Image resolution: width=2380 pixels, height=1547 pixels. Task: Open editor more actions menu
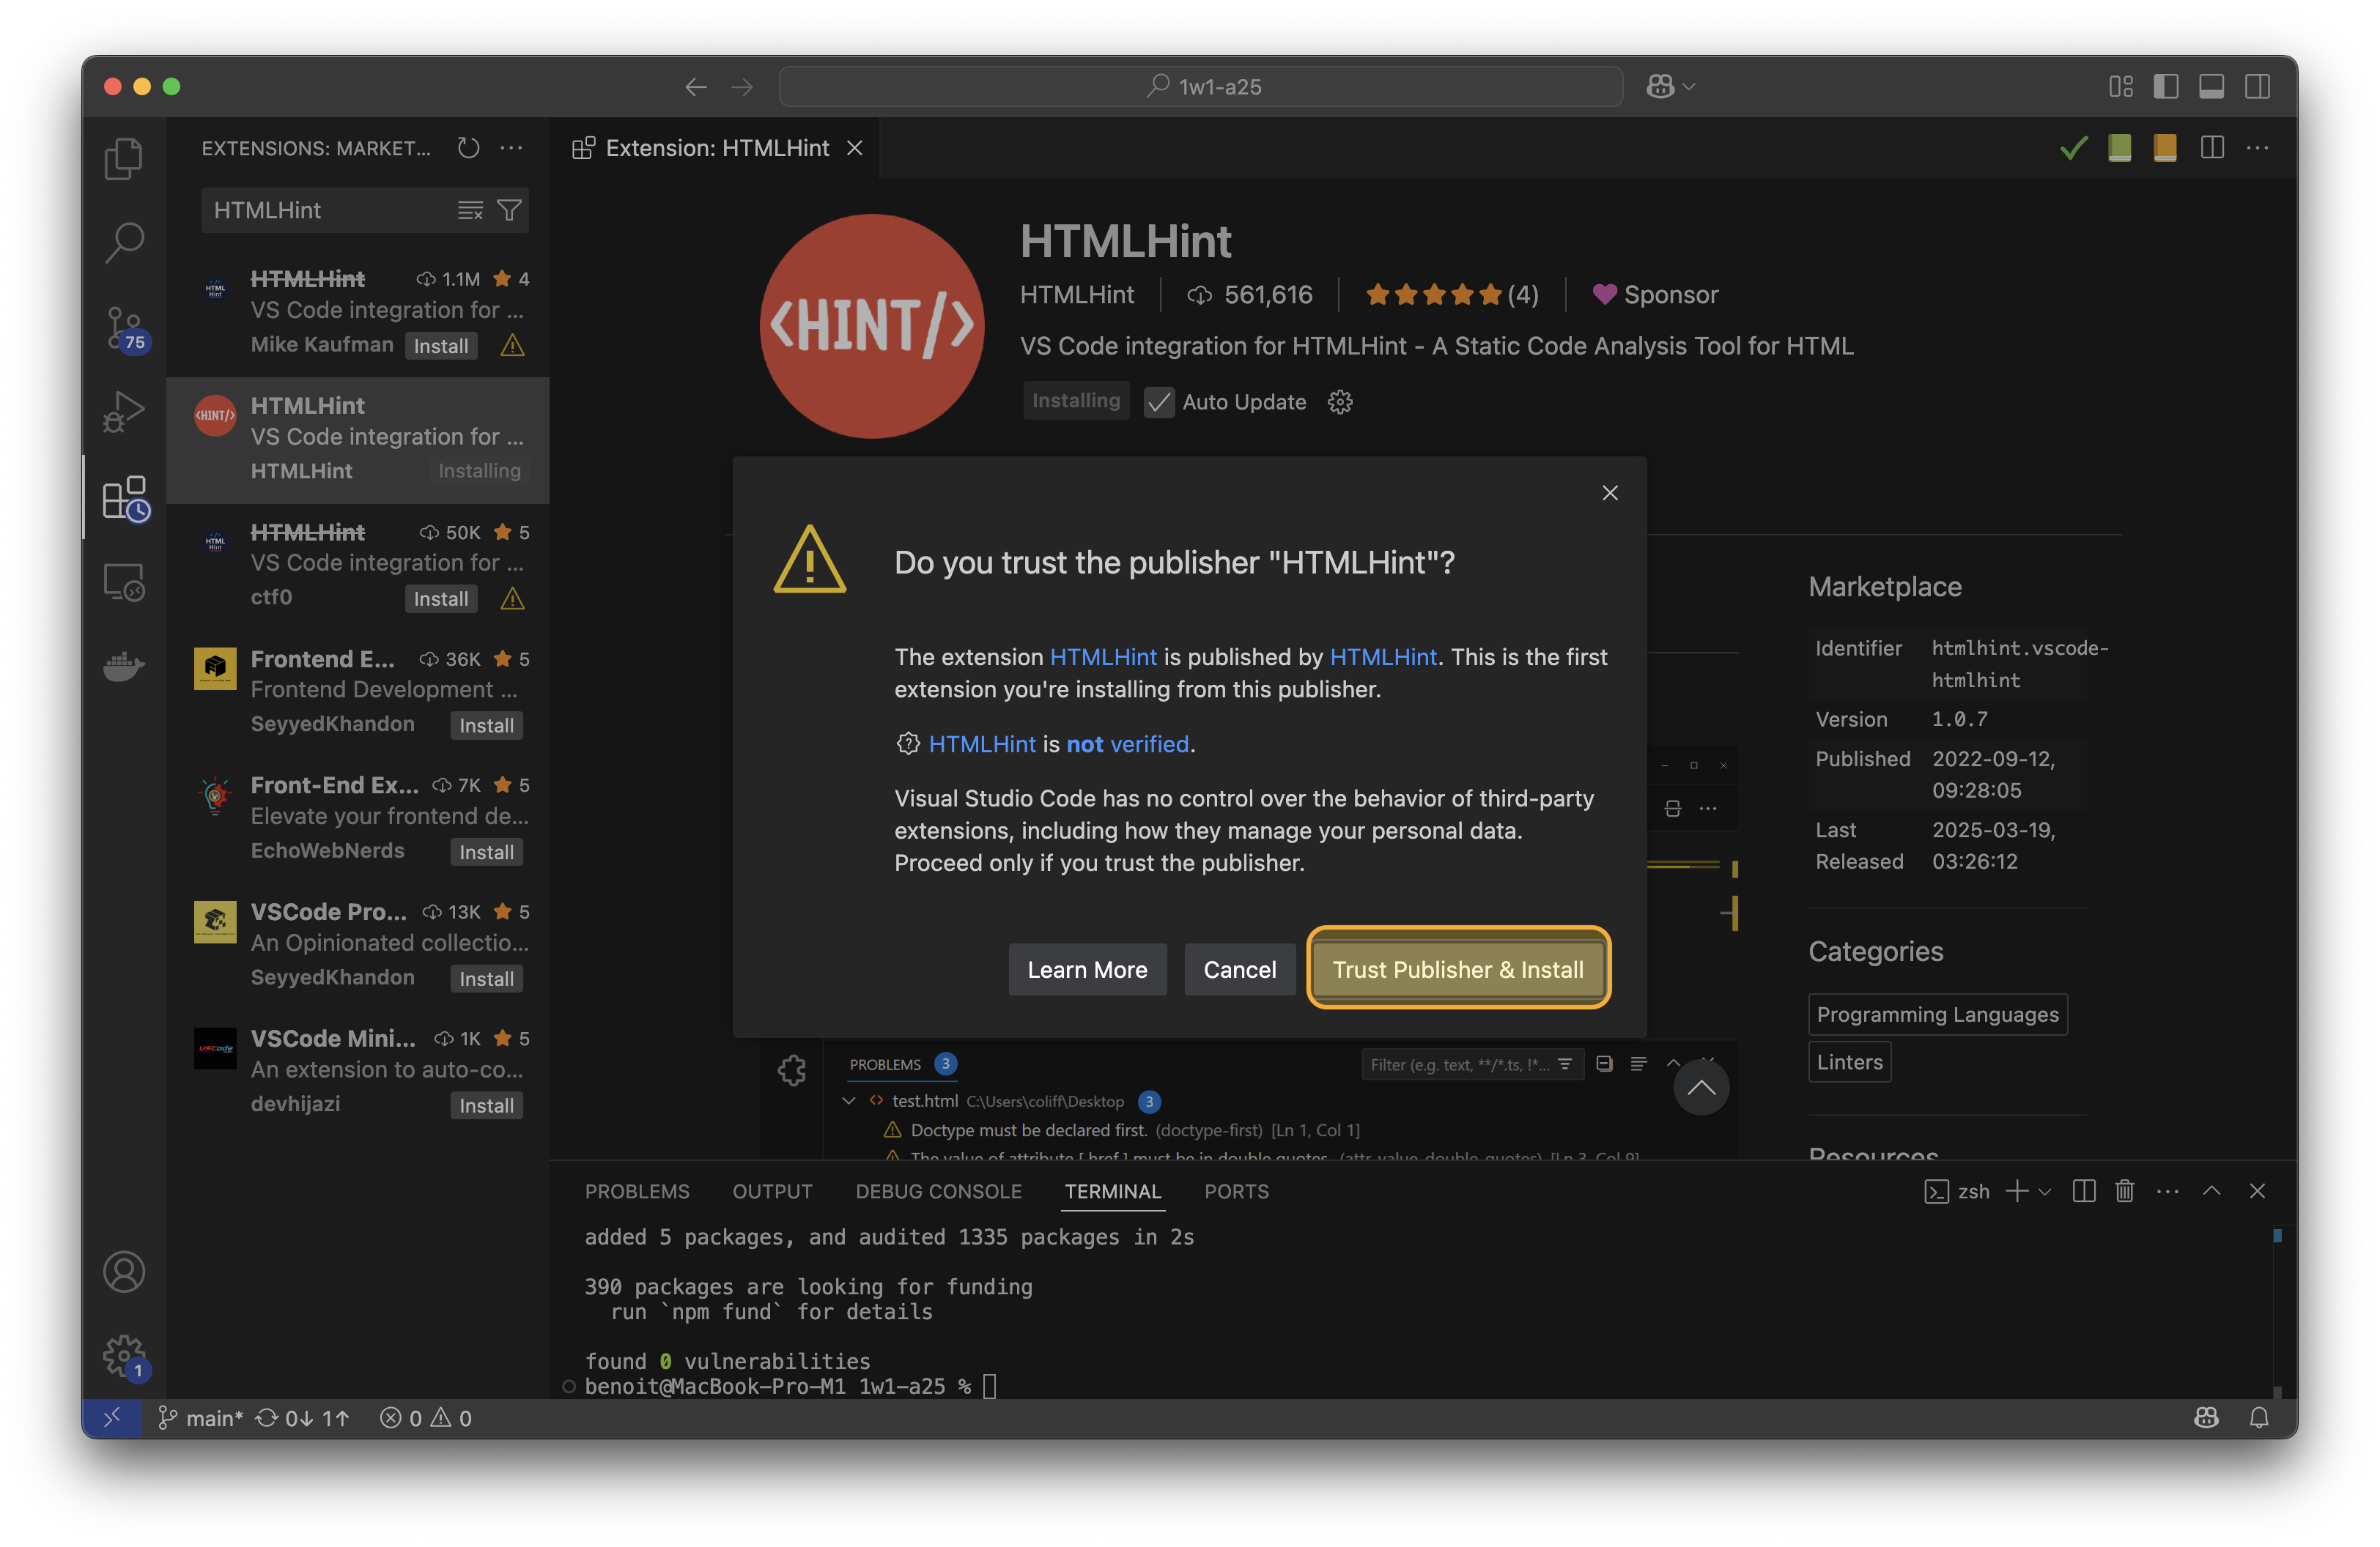click(x=2258, y=148)
